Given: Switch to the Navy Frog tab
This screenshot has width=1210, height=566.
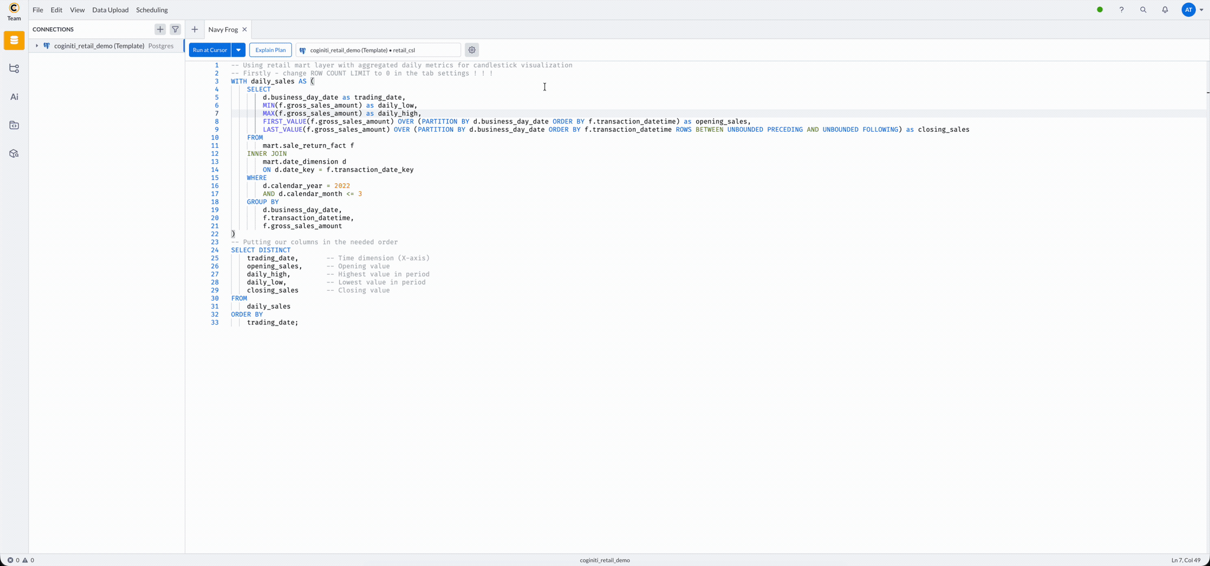Looking at the screenshot, I should click(223, 30).
